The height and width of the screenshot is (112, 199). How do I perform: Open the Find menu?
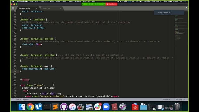(x=52, y=1)
